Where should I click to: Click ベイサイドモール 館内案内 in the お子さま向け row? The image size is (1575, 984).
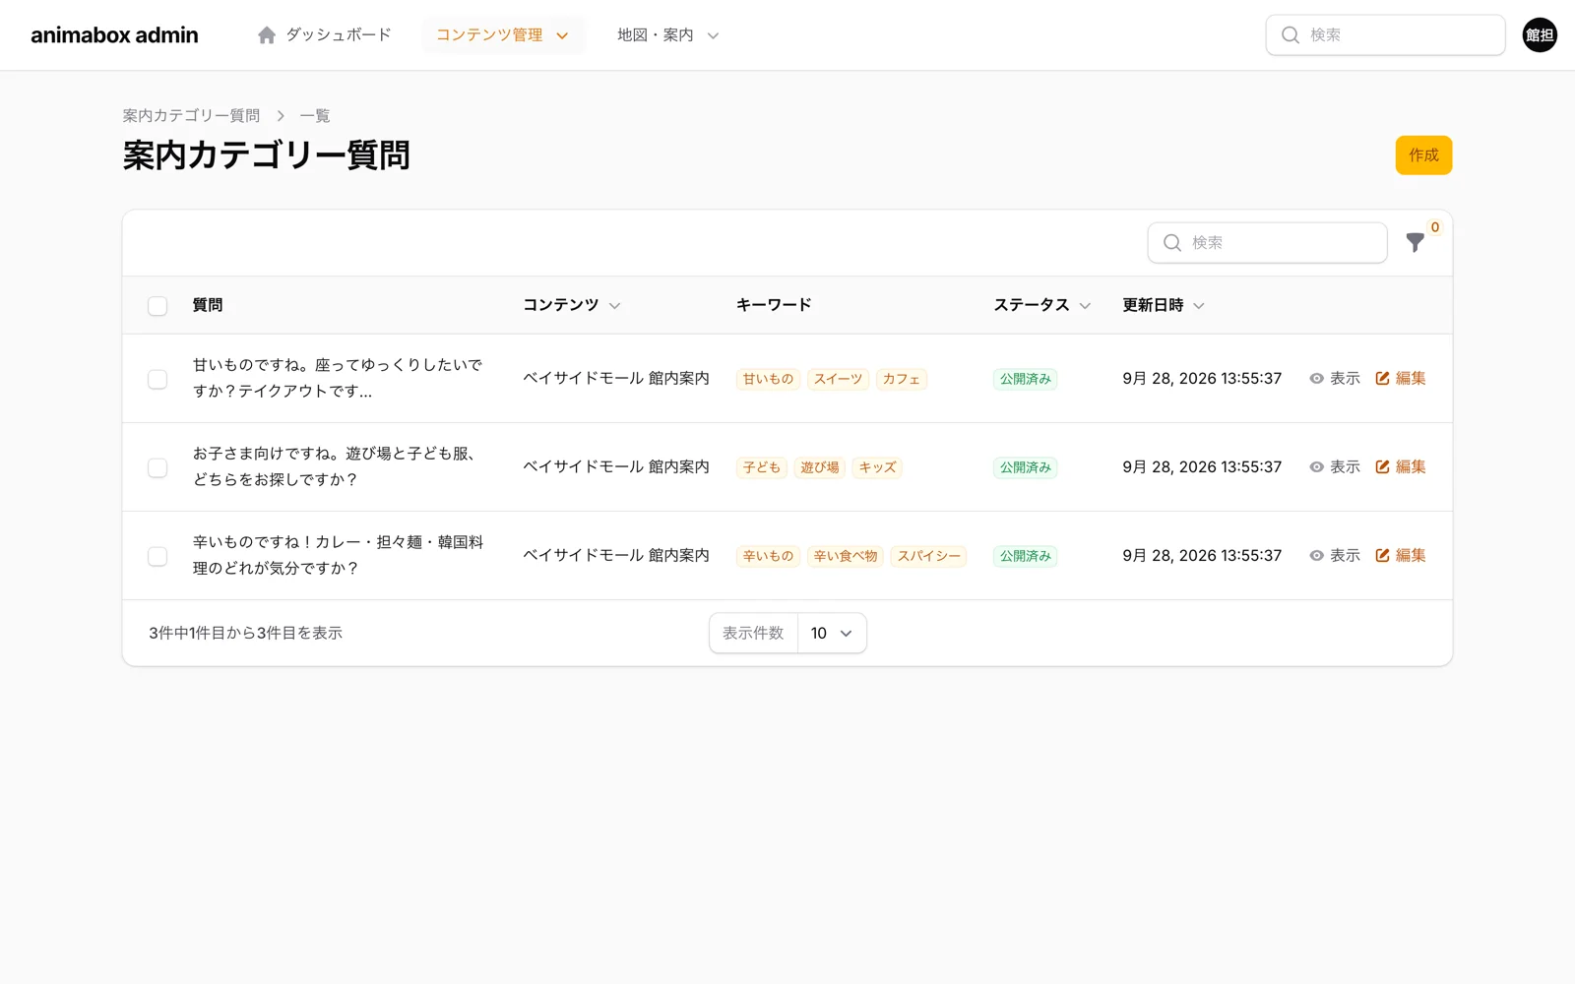[x=616, y=467]
